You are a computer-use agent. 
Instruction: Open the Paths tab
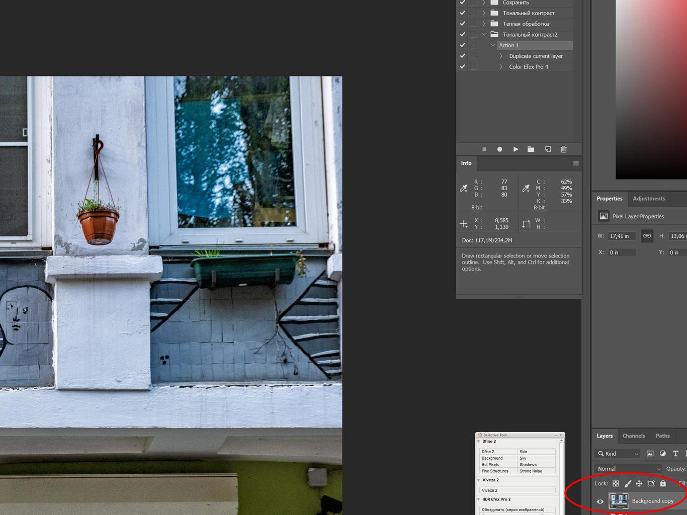pyautogui.click(x=663, y=436)
